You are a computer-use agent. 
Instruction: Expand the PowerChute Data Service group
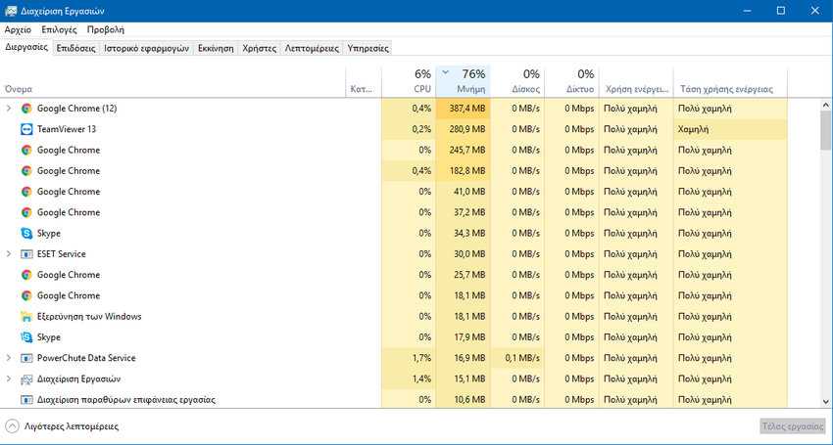click(9, 358)
